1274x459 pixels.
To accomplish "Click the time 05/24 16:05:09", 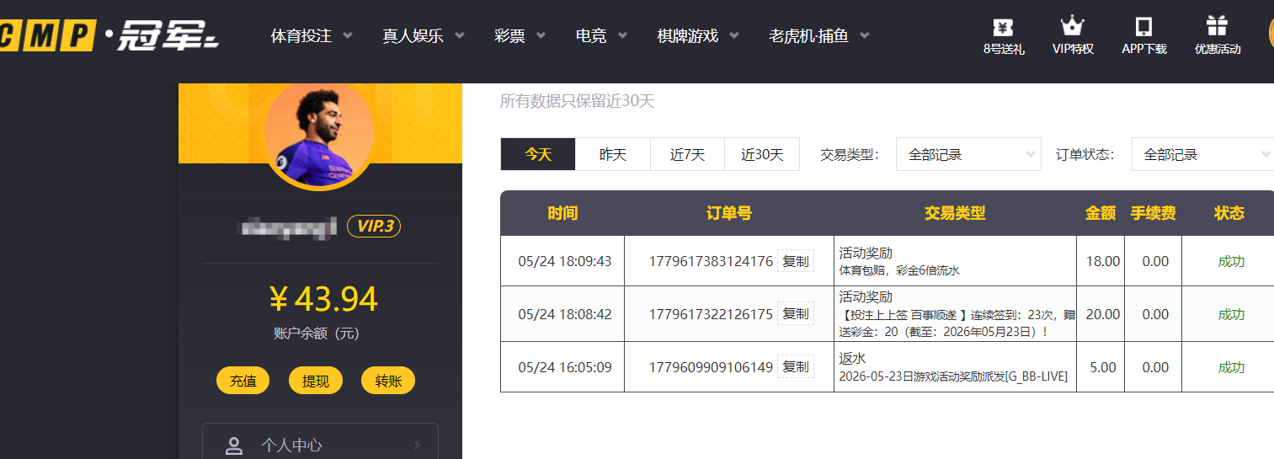I will [x=565, y=367].
